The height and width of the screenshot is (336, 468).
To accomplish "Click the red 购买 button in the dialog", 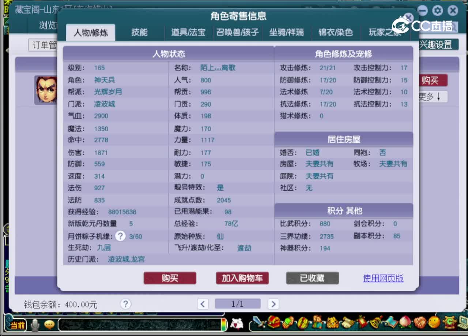I will pyautogui.click(x=170, y=278).
